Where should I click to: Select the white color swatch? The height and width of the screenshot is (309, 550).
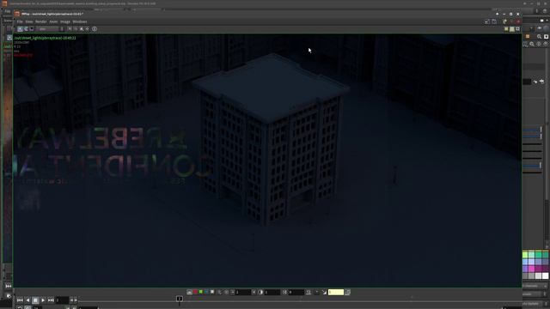(x=545, y=276)
